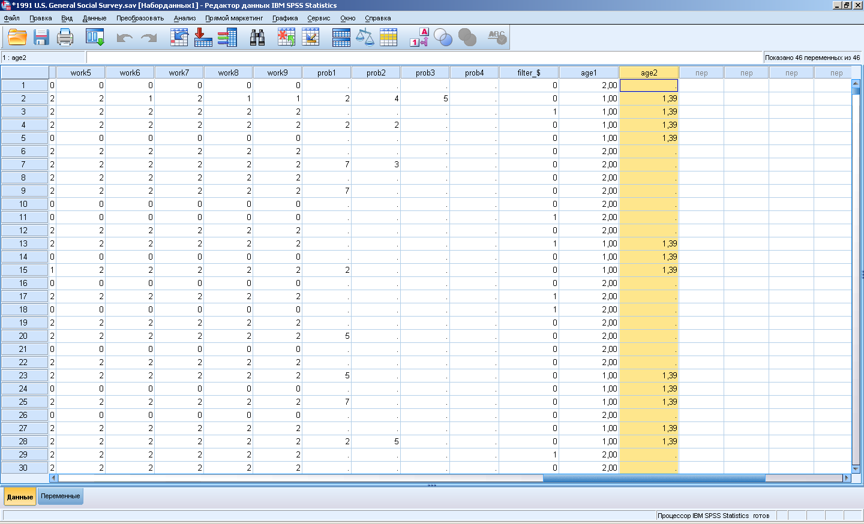Open the Select Cases icon
Image resolution: width=864 pixels, height=524 pixels.
point(388,38)
